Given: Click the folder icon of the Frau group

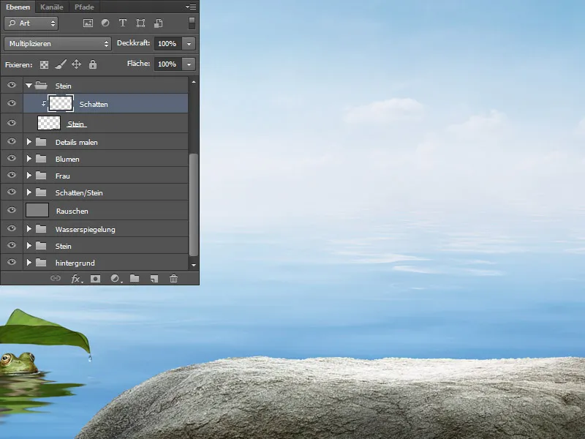Looking at the screenshot, I should [41, 176].
